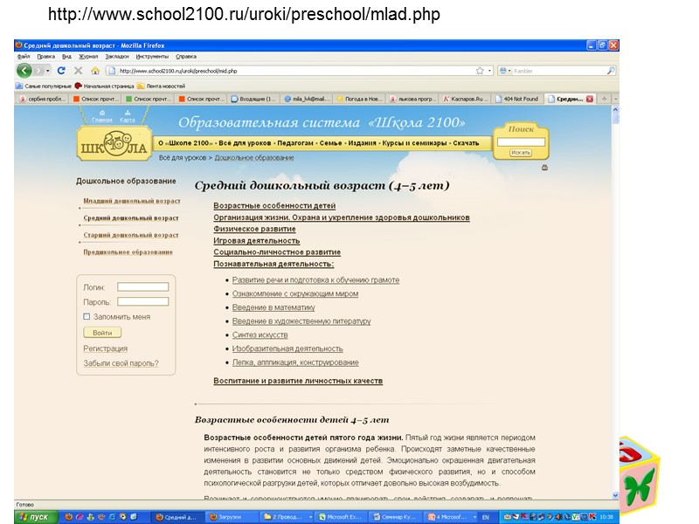Click the 'Войти' login button
Viewport: 699px width, 524px height.
102,333
